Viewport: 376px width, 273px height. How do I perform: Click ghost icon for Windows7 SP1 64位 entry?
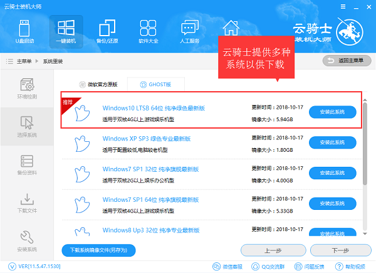[x=82, y=205]
